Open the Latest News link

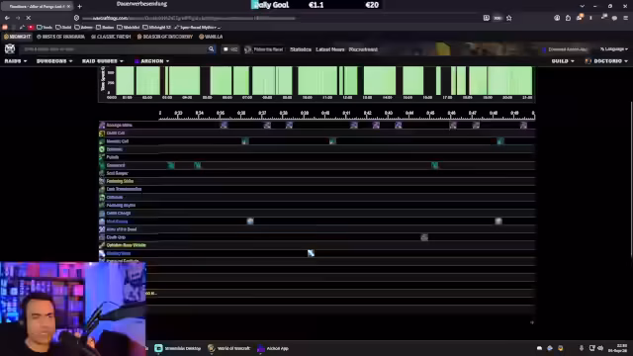pyautogui.click(x=329, y=49)
